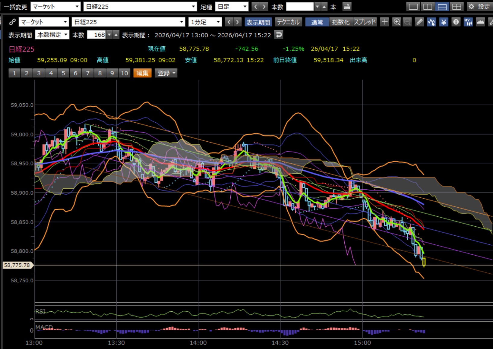Select the pencil drawing tool
Viewport: 493px width, 349px height.
(419, 22)
